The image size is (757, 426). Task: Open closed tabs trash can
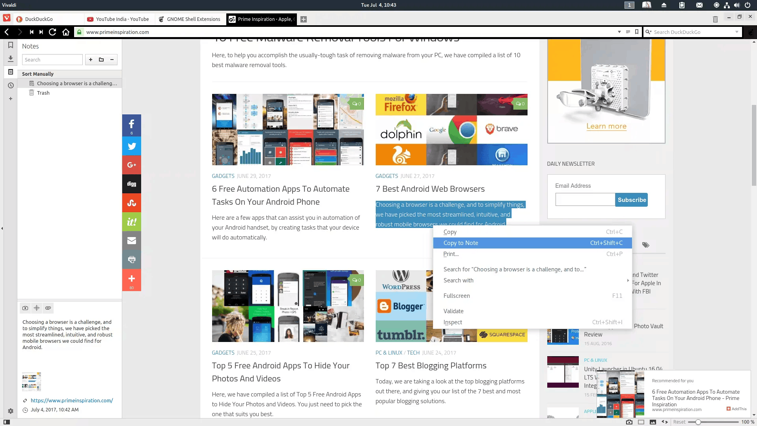pyautogui.click(x=715, y=19)
